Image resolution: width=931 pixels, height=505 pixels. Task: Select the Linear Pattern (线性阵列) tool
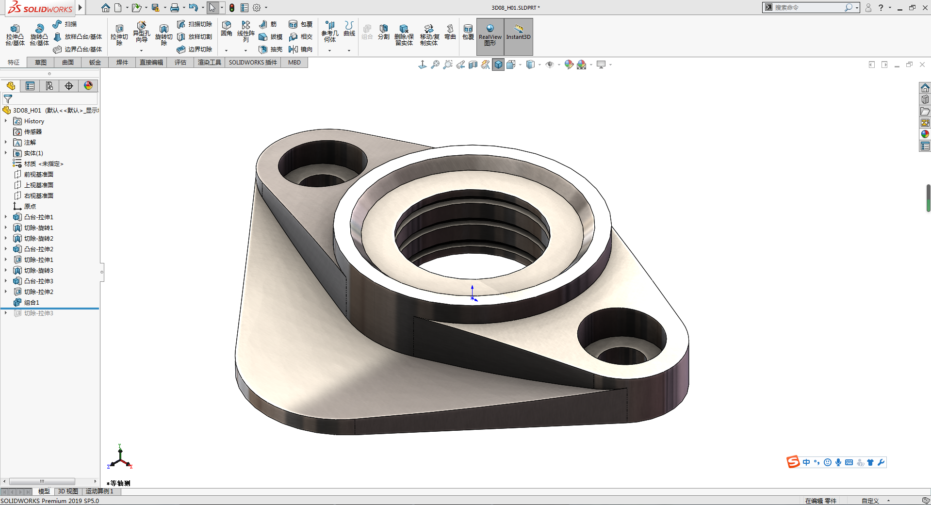point(246,32)
